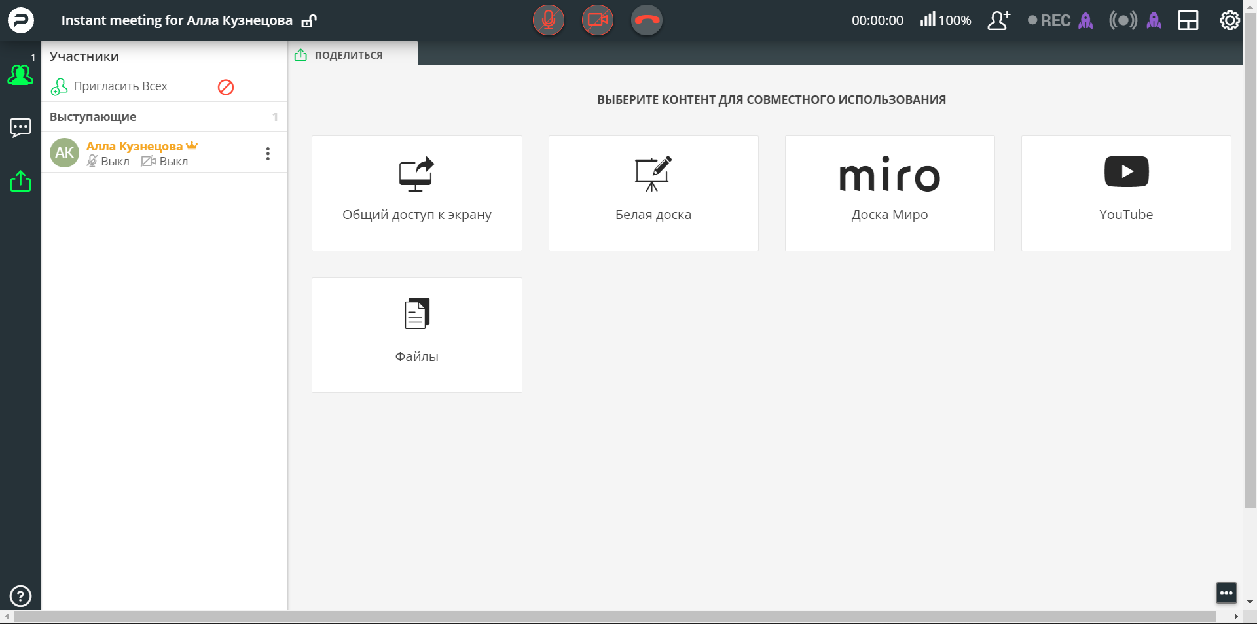Collapse the Выступающие section
Viewport: 1257px width, 624px height.
(x=164, y=117)
